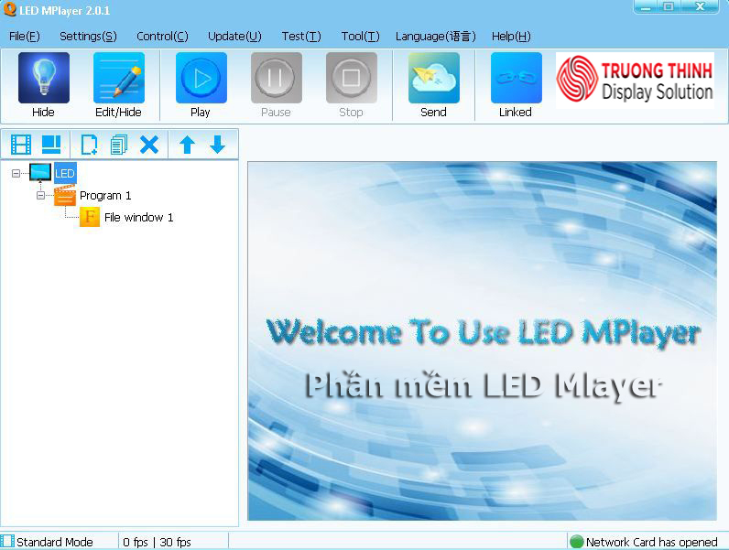Click the new page with plus icon
The width and height of the screenshot is (729, 550).
89,145
